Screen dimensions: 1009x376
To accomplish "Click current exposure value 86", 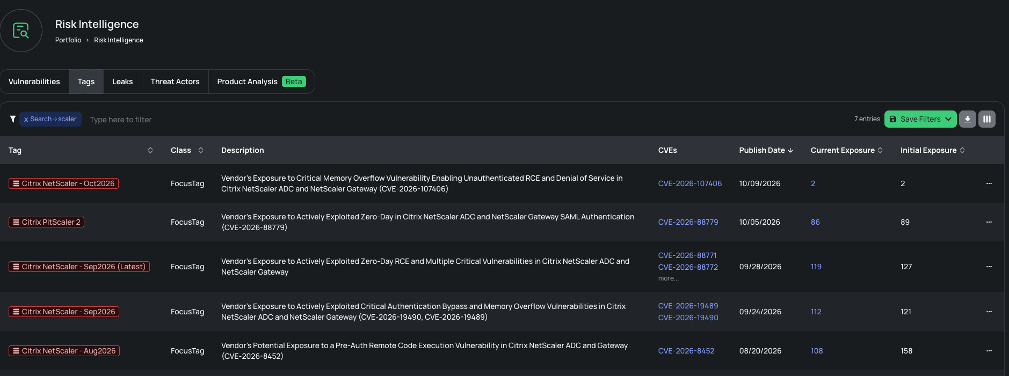I will click(815, 222).
